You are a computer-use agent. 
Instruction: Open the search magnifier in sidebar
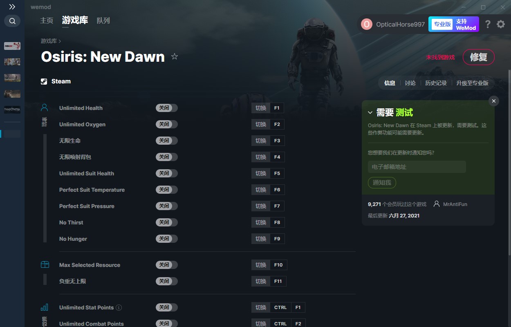(x=12, y=21)
